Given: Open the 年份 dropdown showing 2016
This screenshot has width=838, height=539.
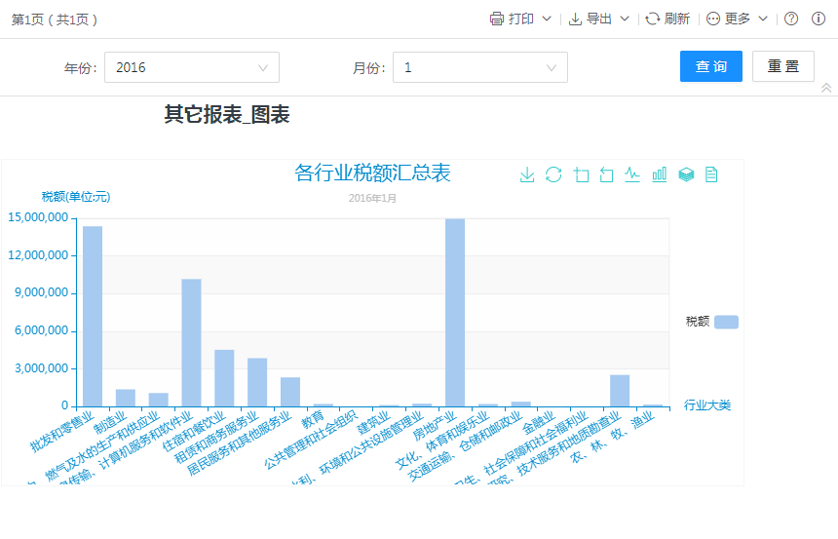Looking at the screenshot, I should coord(191,67).
